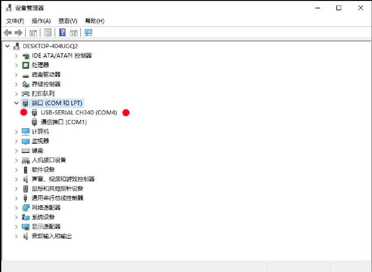Collapse the 端口 (COM 和 LPT) node
Viewport: 372px width, 272px height.
(16, 103)
